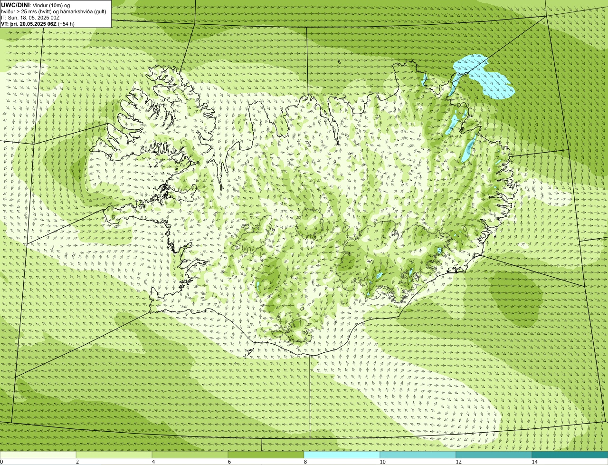Click the "VT: þri. 20.05.2025 06Z (+54 h)" text
This screenshot has height=465, width=608.
(38, 24)
